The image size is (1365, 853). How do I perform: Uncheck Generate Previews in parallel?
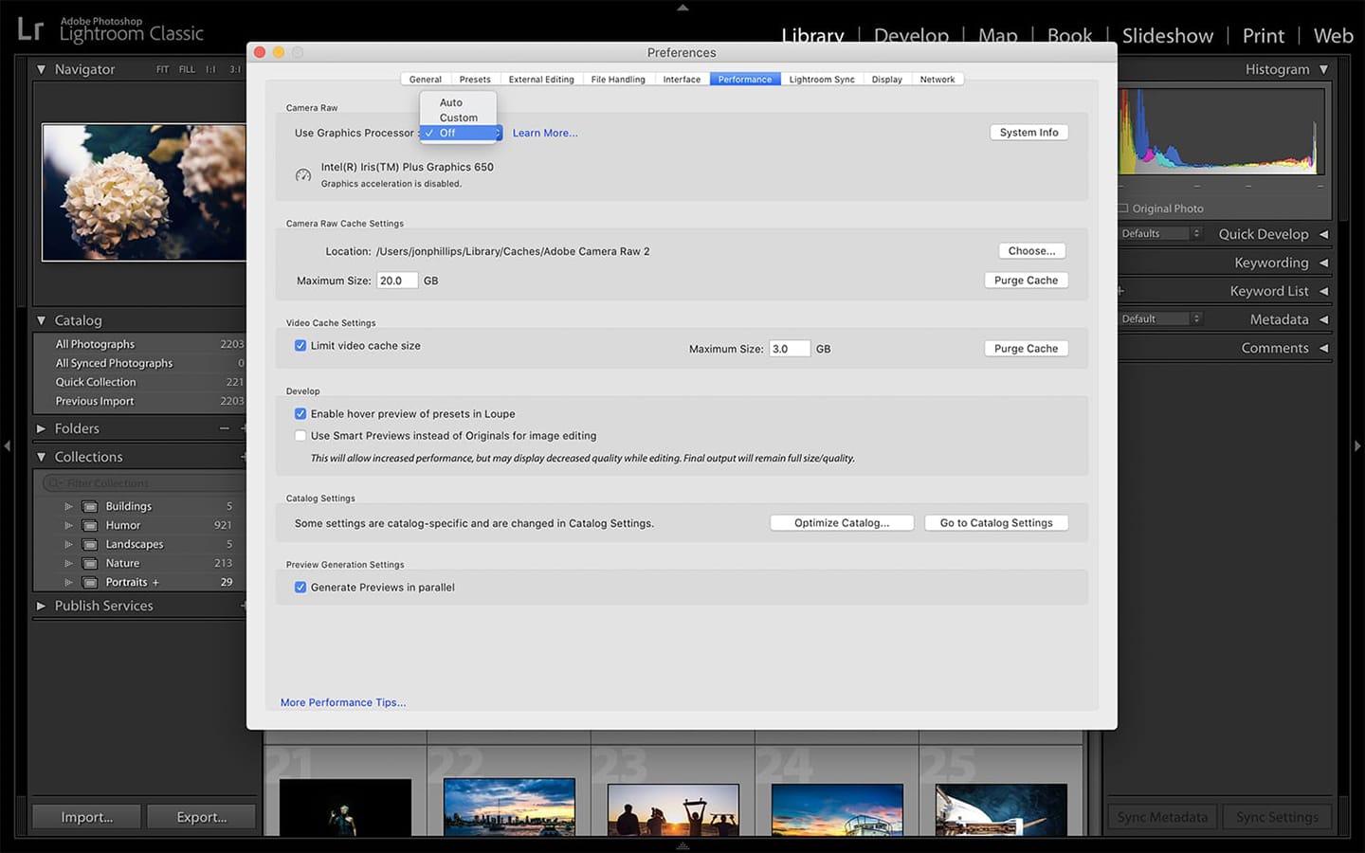[300, 588]
